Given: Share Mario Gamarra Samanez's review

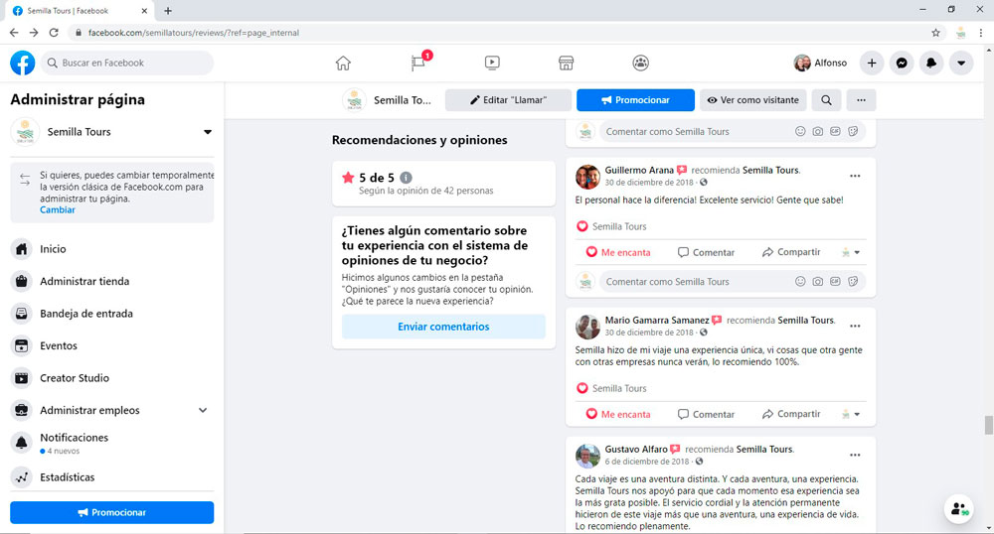Looking at the screenshot, I should [791, 414].
